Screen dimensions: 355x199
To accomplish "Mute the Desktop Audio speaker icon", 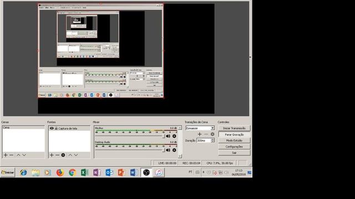I will point(168,150).
